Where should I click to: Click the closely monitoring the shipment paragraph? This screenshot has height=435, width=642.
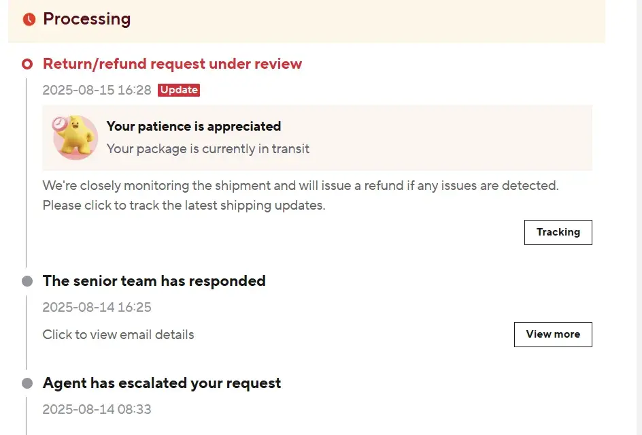(300, 195)
